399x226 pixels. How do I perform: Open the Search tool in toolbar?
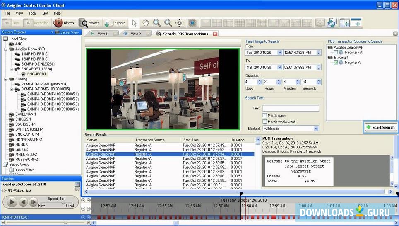tap(89, 23)
